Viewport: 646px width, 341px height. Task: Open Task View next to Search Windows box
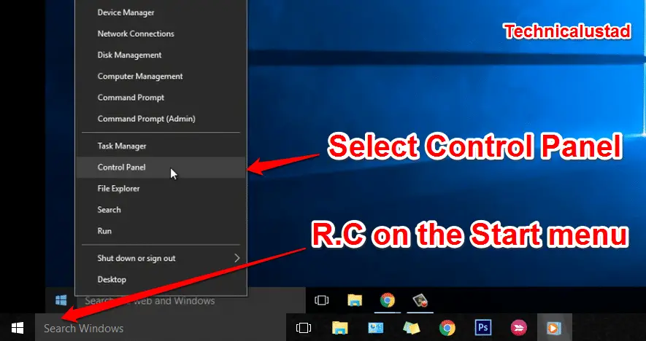pos(304,328)
